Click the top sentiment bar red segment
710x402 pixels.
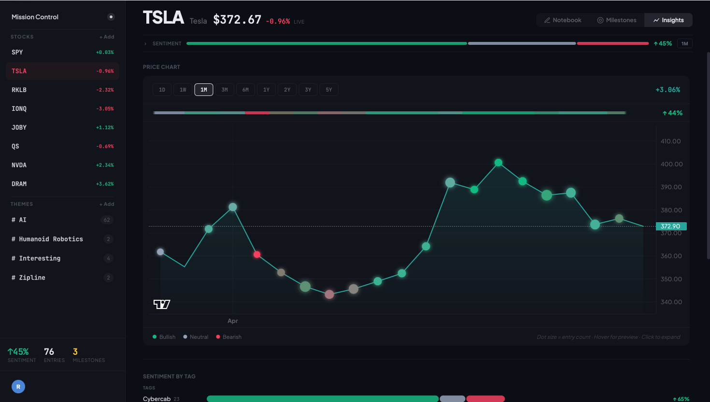coord(612,43)
